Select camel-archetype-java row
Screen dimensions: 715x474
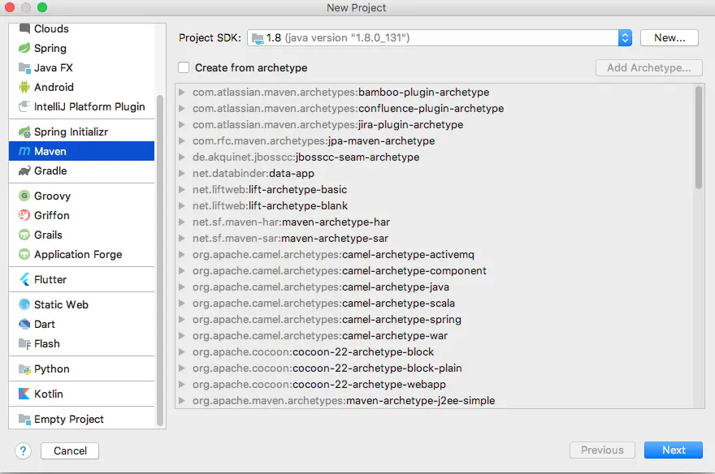(x=435, y=287)
